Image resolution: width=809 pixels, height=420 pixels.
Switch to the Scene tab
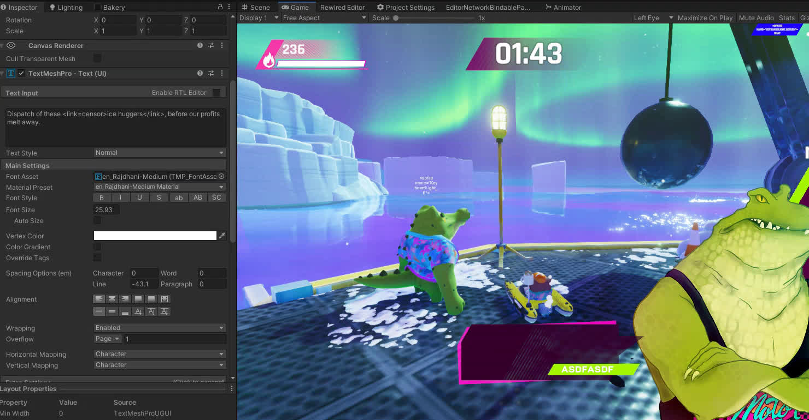pyautogui.click(x=255, y=8)
